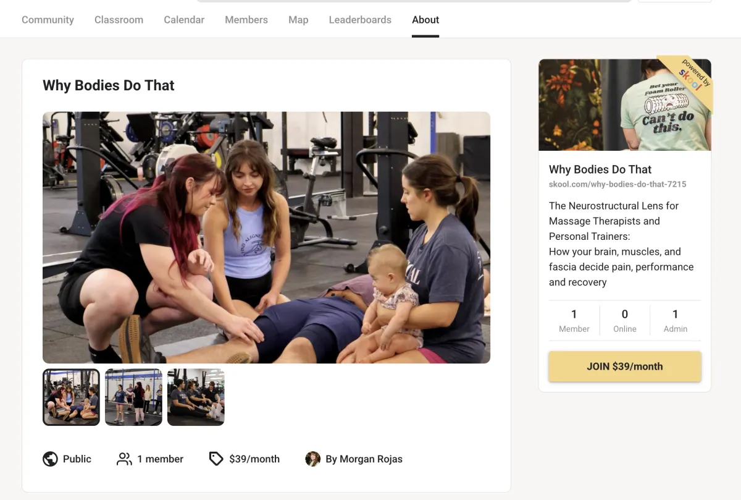
Task: Select the third gallery thumbnail
Action: click(196, 397)
